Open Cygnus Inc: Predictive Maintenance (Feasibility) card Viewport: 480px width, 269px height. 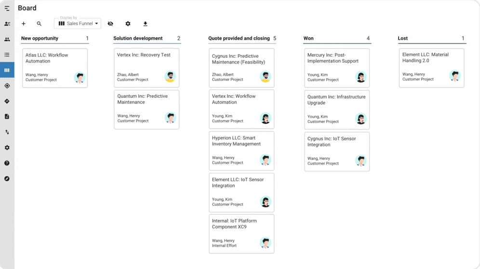(241, 67)
